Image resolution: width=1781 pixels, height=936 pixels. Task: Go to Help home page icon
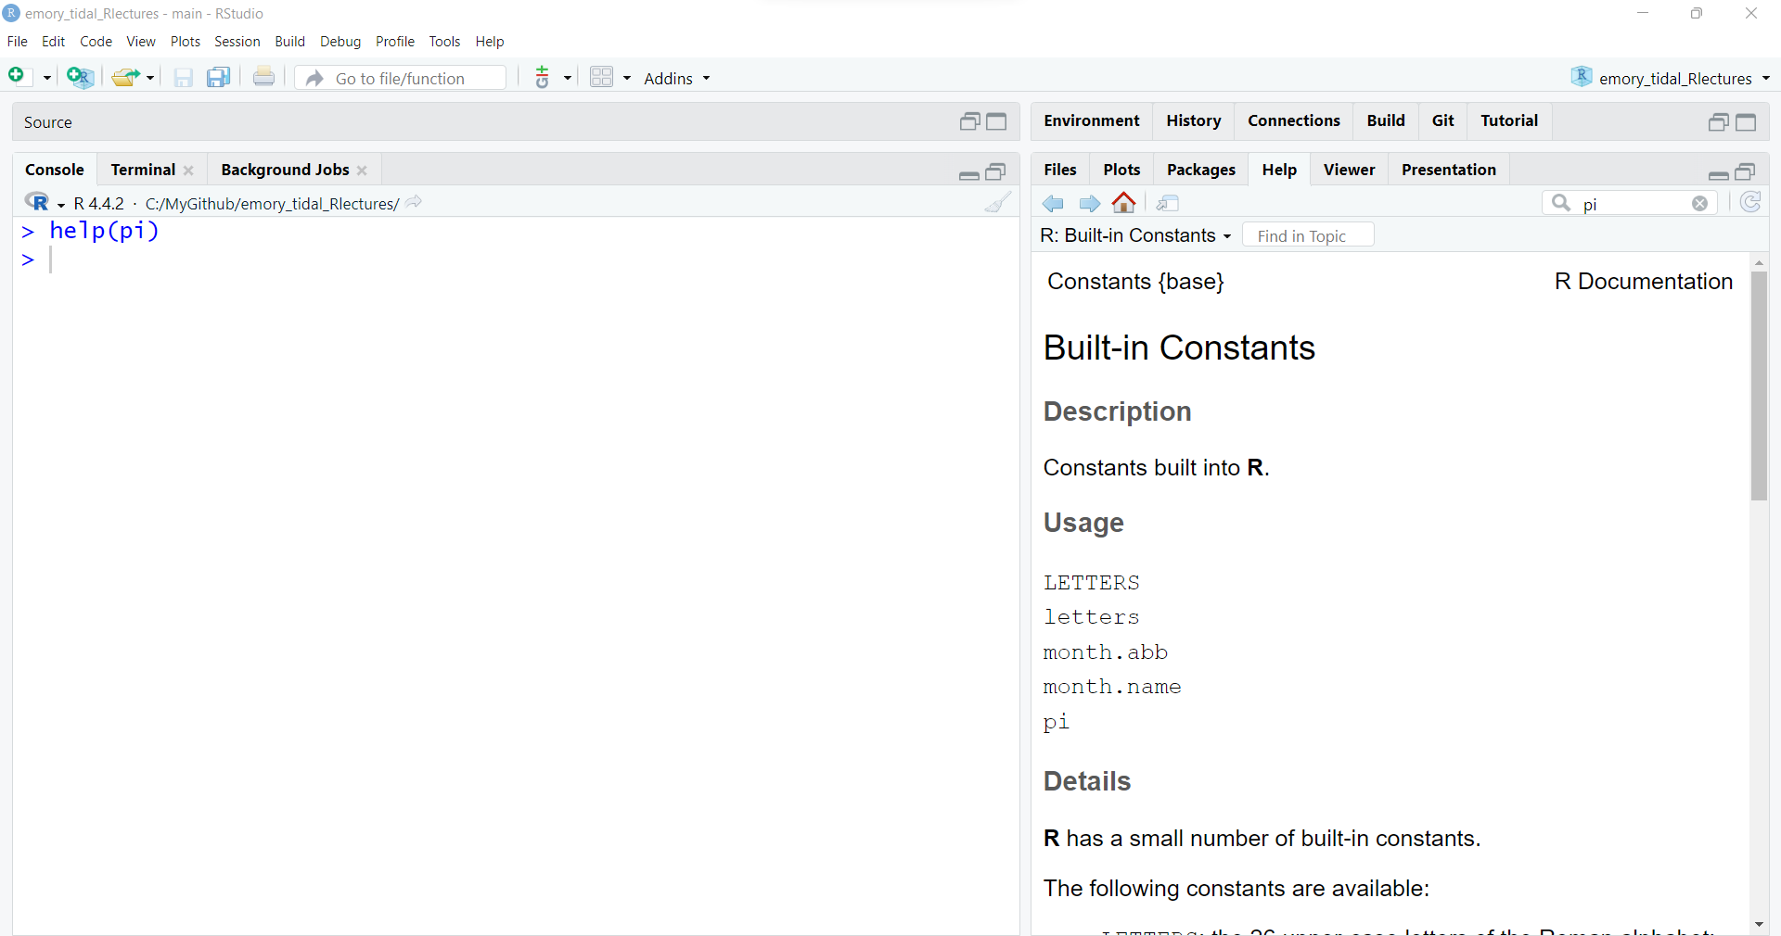coord(1124,203)
